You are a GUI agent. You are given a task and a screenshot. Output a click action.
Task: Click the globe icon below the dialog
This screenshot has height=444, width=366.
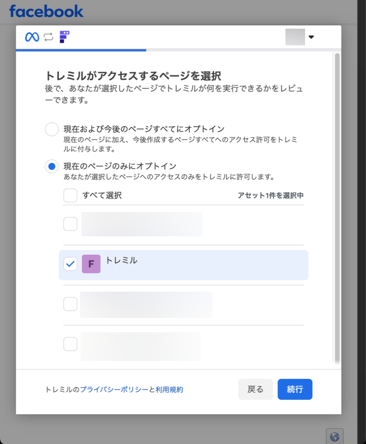tap(335, 436)
